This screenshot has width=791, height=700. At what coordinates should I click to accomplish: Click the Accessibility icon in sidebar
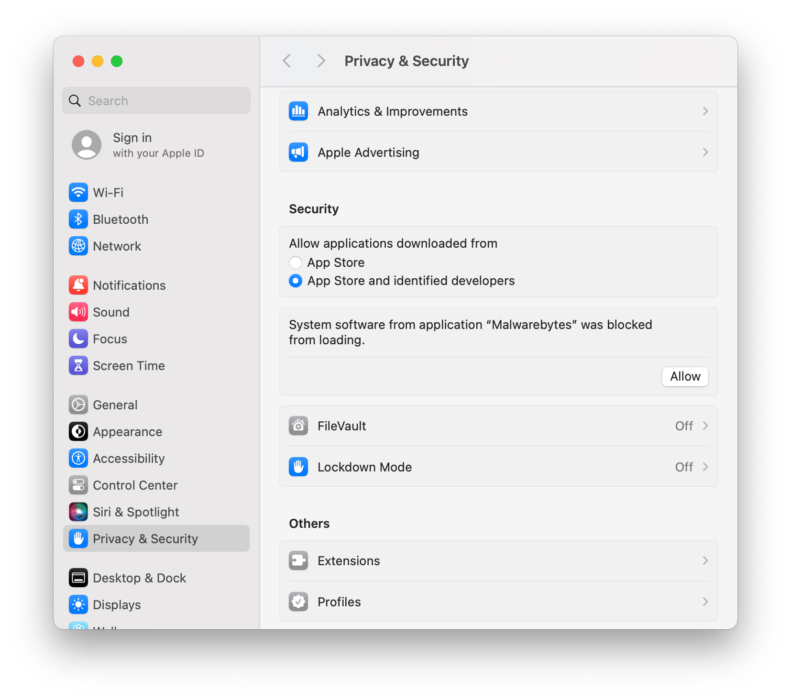pos(78,459)
